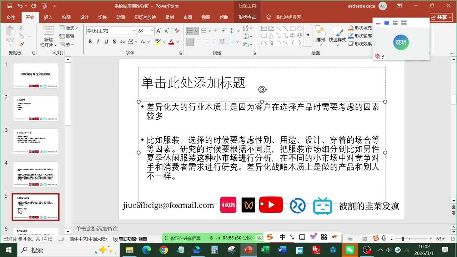Click the 新建幻灯片 New Slide button
This screenshot has height=257, width=457.
49,36
